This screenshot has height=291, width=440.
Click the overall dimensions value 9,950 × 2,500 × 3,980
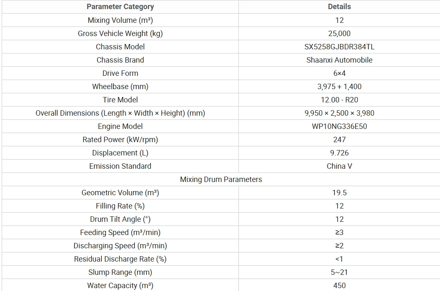click(x=339, y=113)
